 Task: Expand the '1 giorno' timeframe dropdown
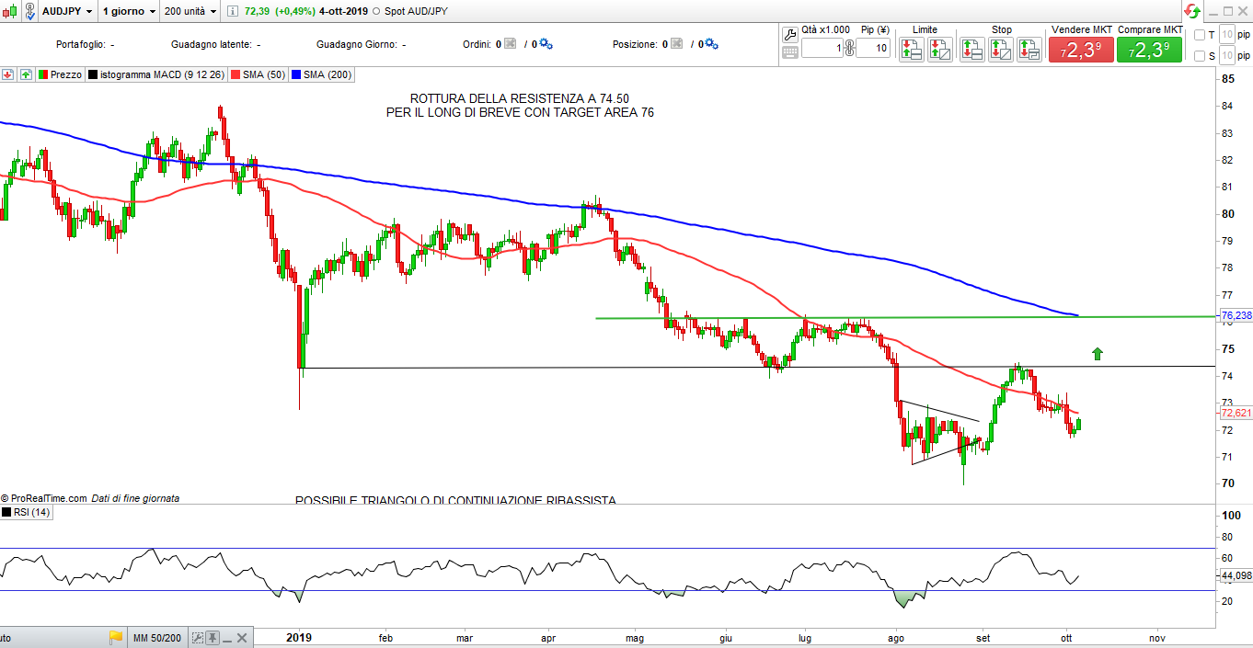(x=128, y=11)
